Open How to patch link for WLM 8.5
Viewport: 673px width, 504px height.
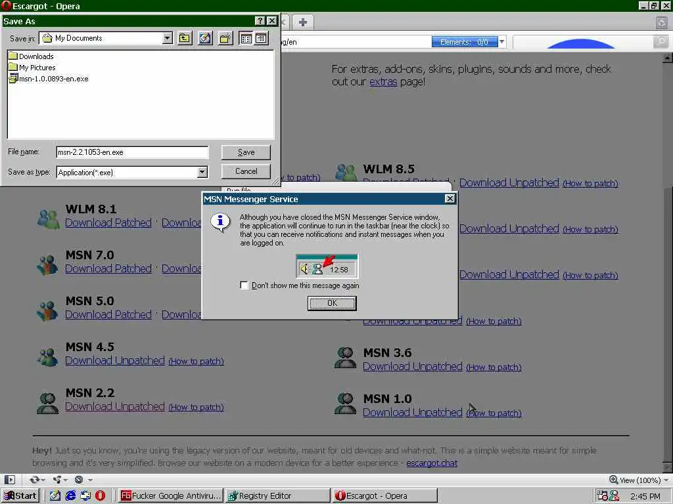point(590,184)
